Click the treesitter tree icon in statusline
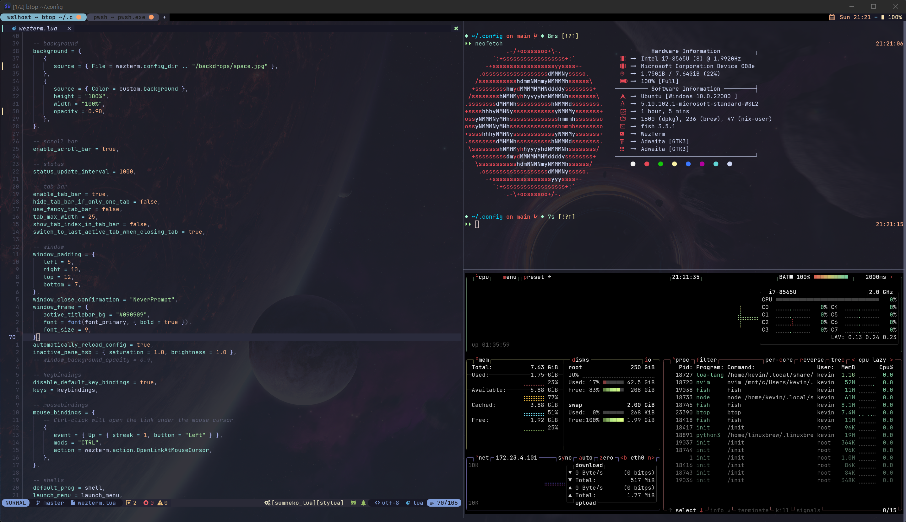Screen dimensions: 906x522 coord(363,503)
